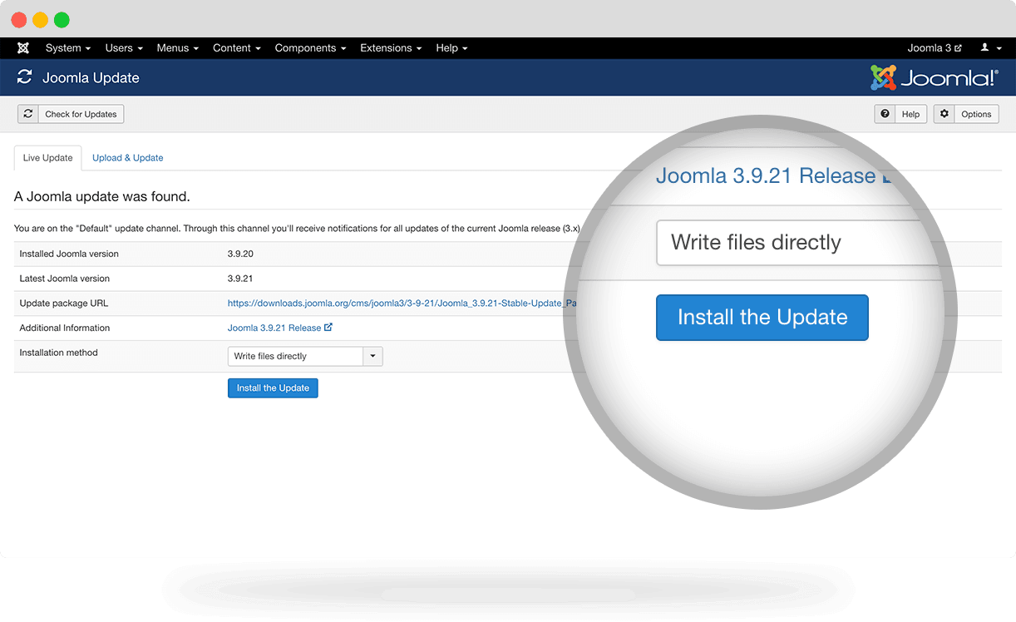This screenshot has width=1016, height=622.
Task: Switch to the Live Update tab
Action: click(48, 158)
